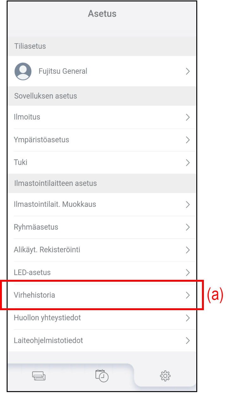
Task: Select the Tuki support entry
Action: [x=21, y=163]
